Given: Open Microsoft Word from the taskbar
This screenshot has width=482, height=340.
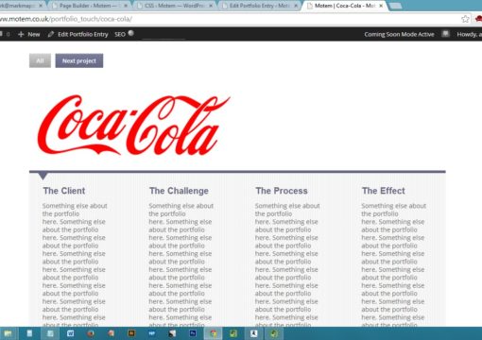Looking at the screenshot, I should click(x=70, y=333).
